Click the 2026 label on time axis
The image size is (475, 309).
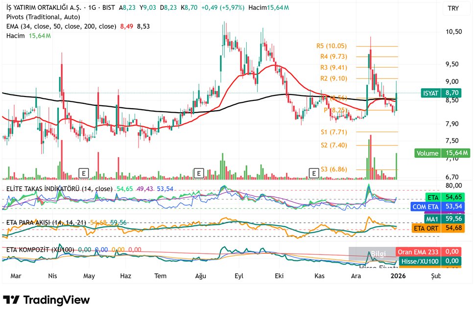point(398,276)
